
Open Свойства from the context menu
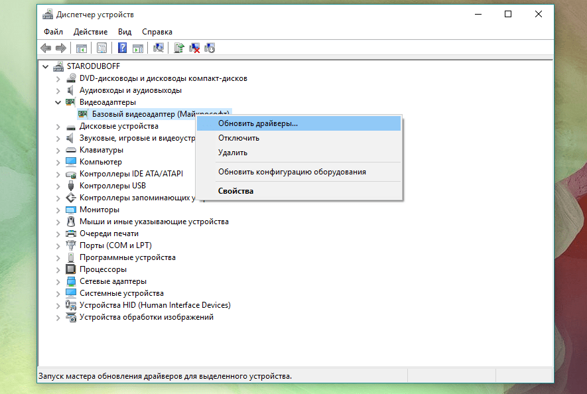[235, 191]
